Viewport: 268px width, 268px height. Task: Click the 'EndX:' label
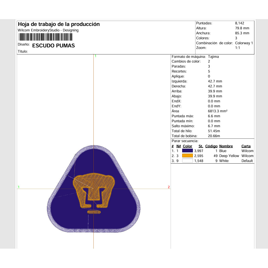click(x=176, y=101)
